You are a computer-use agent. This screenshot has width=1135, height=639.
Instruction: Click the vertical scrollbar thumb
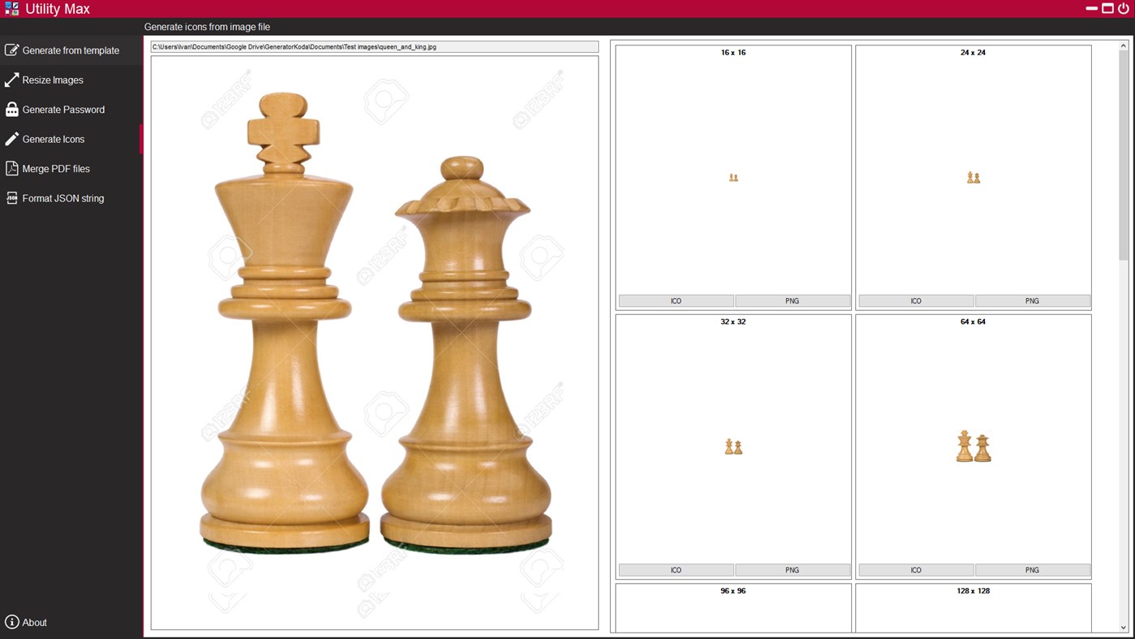[x=1124, y=156]
